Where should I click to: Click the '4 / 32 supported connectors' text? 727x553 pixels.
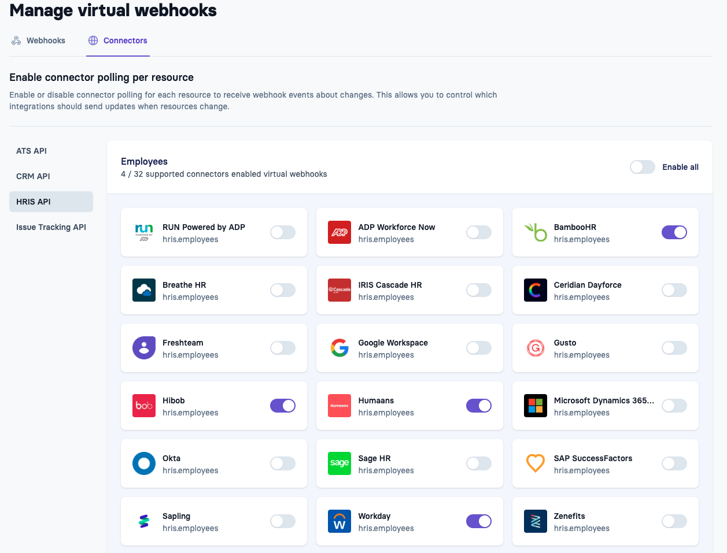coord(224,174)
